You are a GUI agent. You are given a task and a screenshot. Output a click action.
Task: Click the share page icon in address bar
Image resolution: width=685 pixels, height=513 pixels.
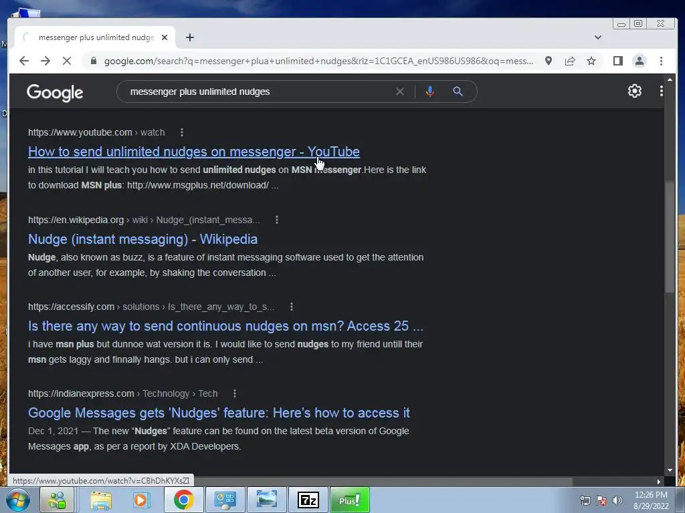tap(570, 61)
